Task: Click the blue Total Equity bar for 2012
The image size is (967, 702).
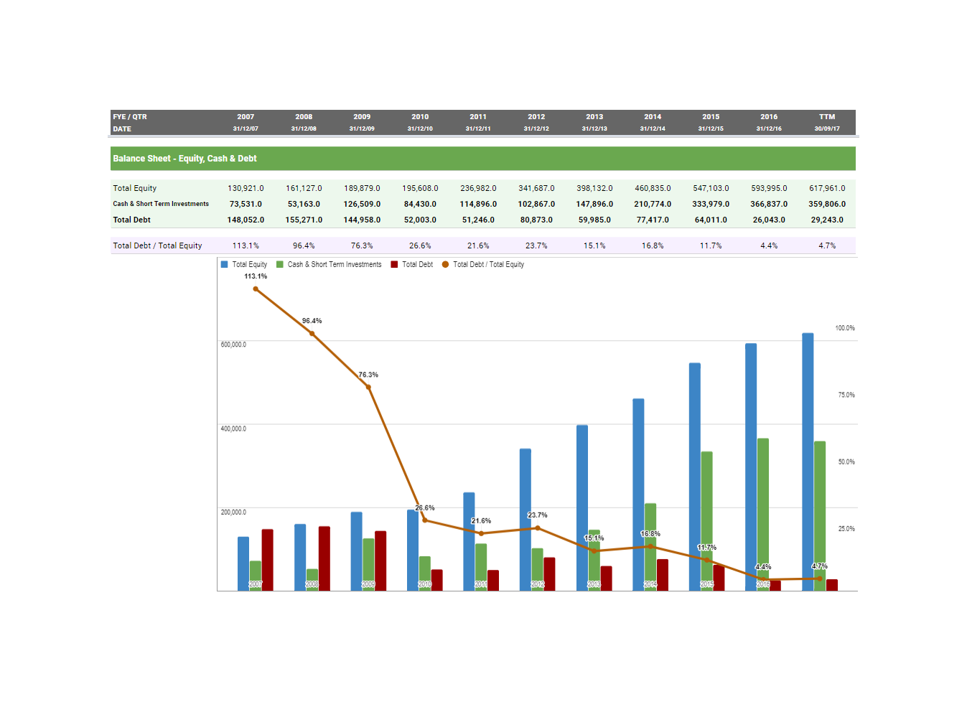Action: 525,520
